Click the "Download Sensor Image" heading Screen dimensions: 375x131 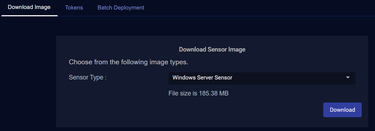coord(212,50)
